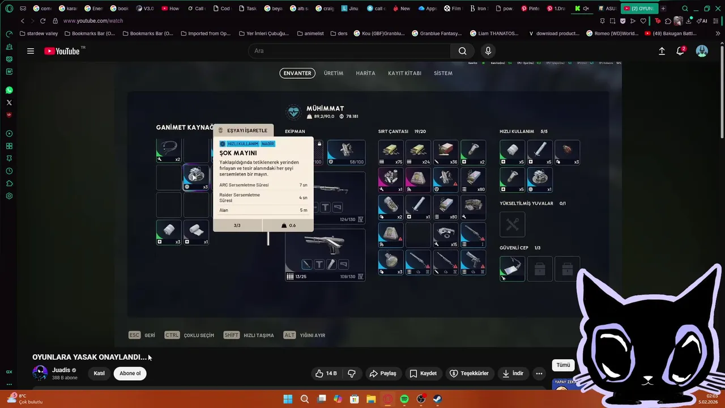Download the video with İndir
725x408 pixels.
coord(513,373)
